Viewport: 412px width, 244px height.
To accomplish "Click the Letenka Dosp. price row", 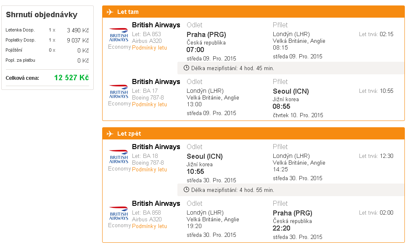I will [x=47, y=30].
